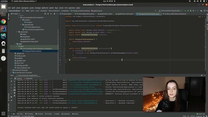The height and width of the screenshot is (117, 208).
Task: Collapse the entities folder
Action: 21,20
